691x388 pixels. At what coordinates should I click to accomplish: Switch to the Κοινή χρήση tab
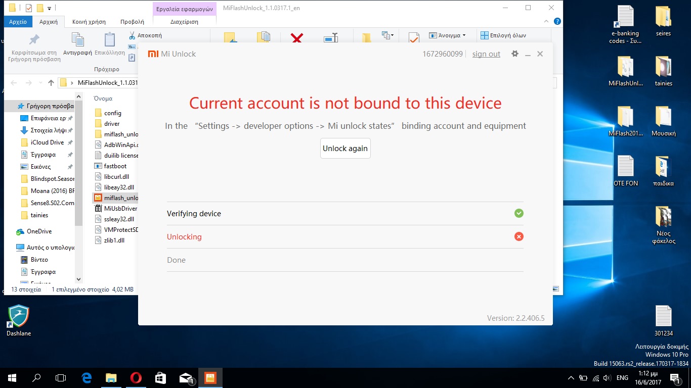click(x=89, y=22)
